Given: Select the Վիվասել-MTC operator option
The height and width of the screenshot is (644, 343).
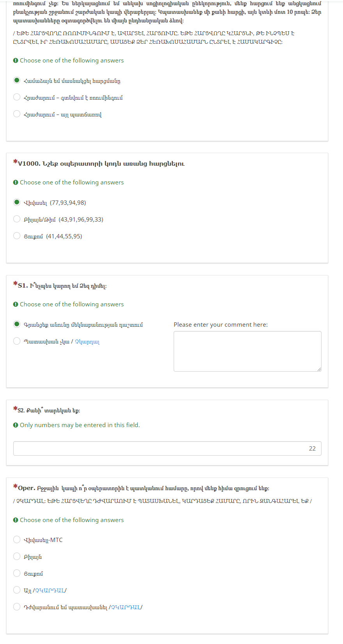Looking at the screenshot, I should coord(17,540).
